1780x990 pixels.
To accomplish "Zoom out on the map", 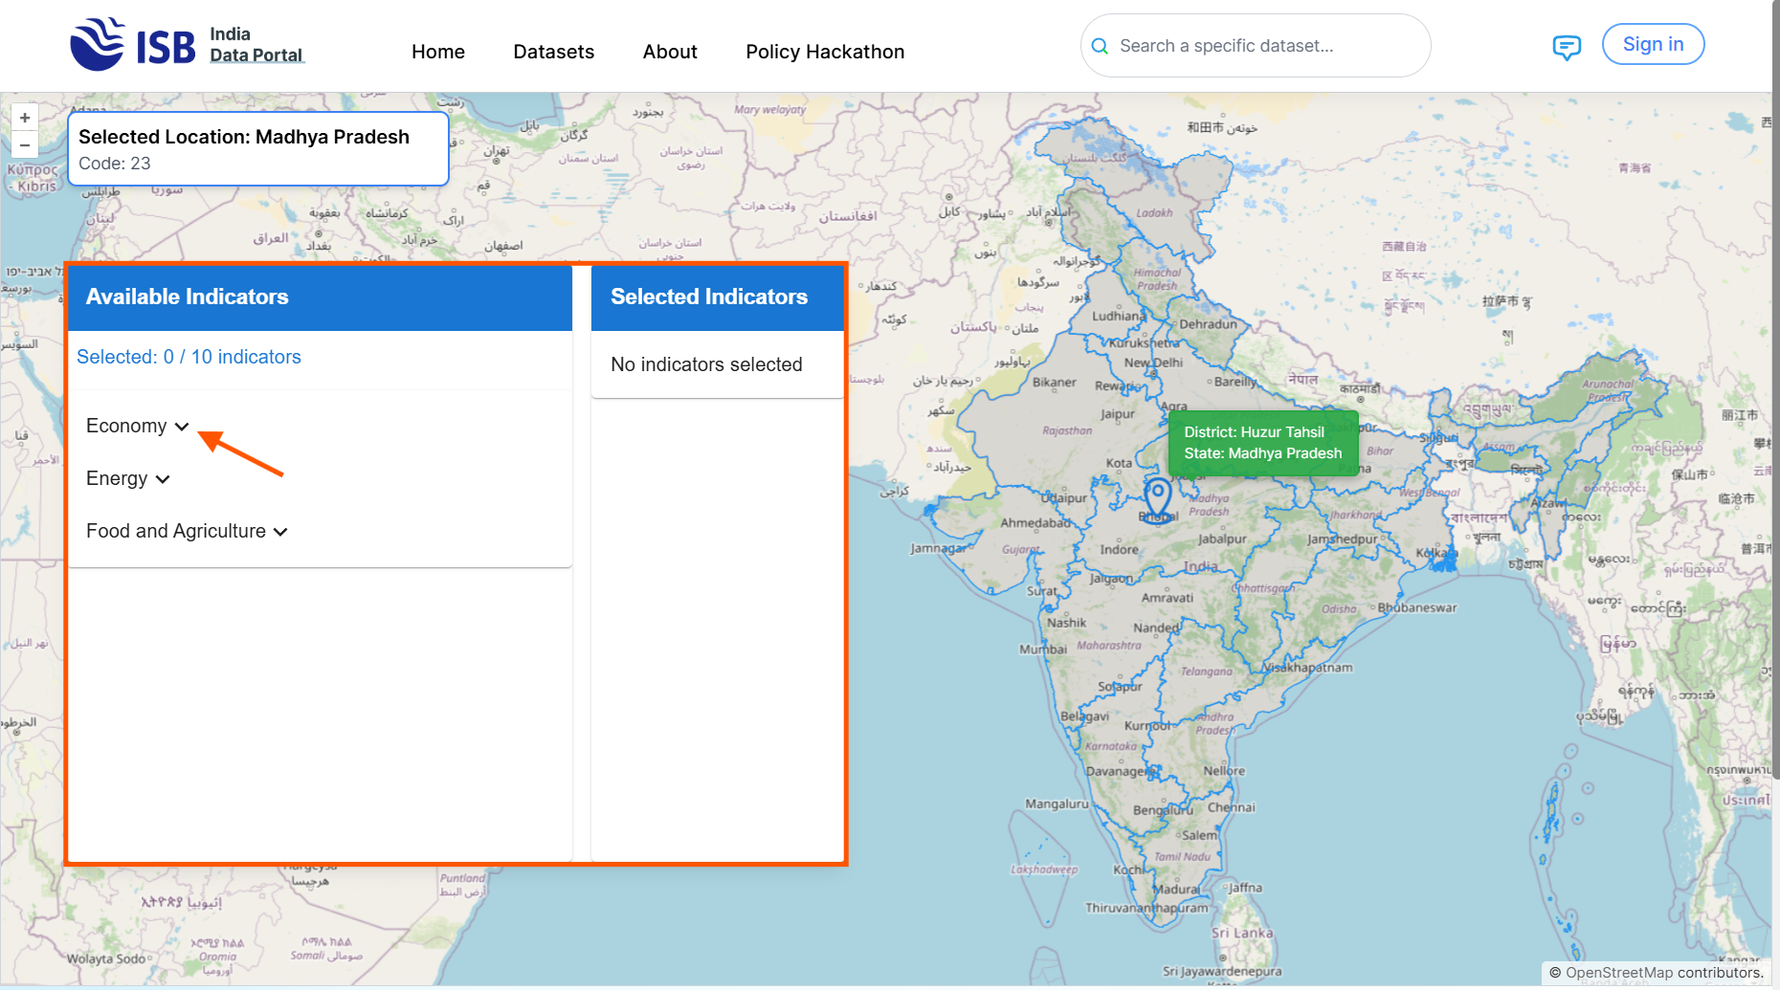I will point(25,145).
